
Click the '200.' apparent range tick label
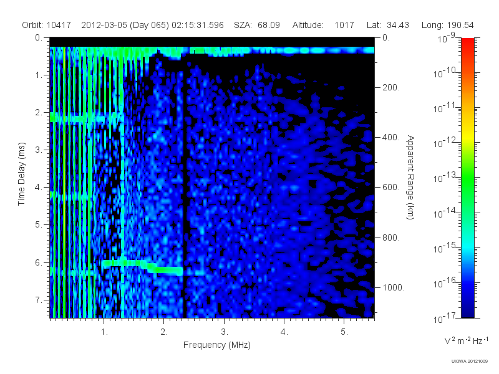pos(391,87)
